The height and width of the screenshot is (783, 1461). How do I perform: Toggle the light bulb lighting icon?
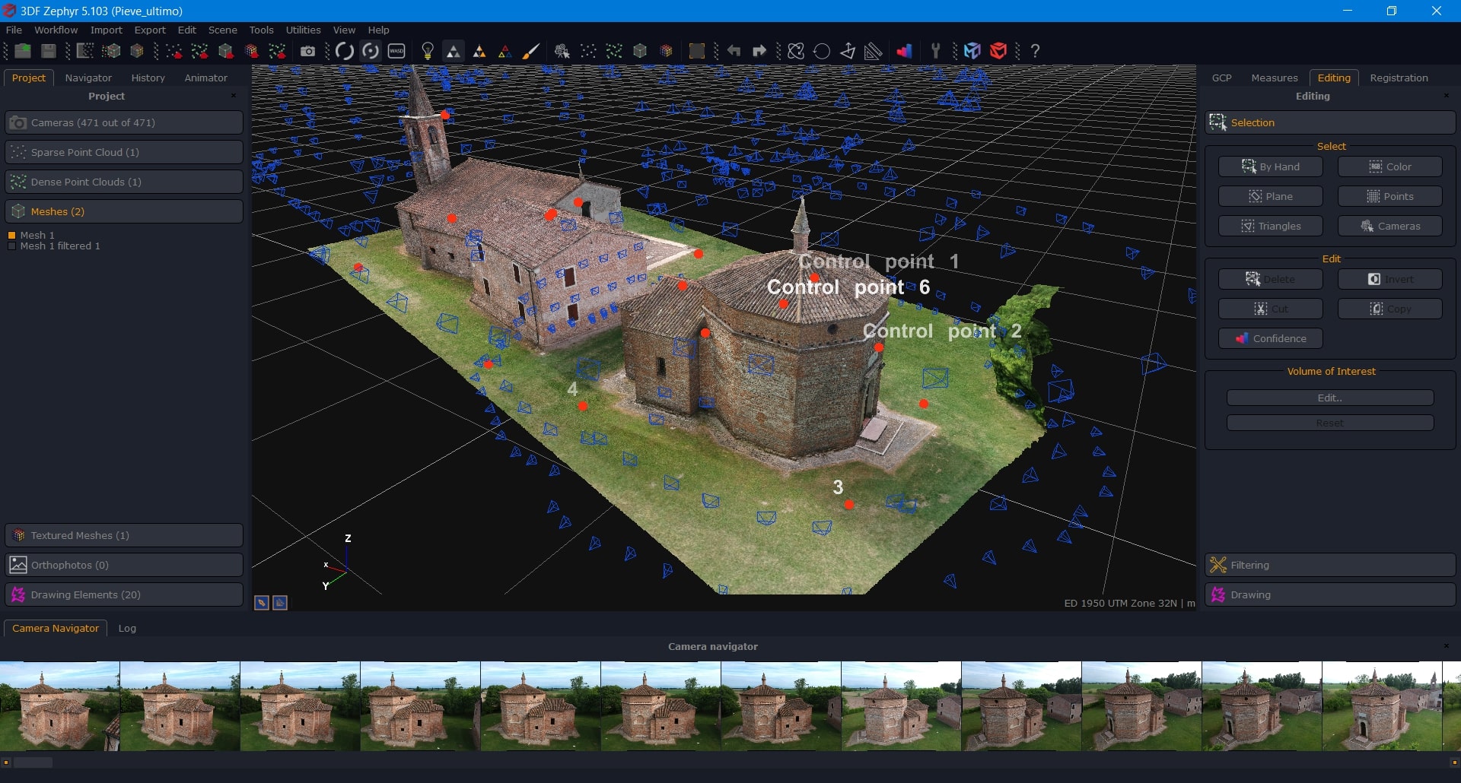[x=428, y=51]
